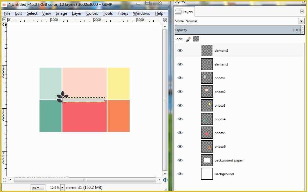Screen dimensions: 307x192
Task: Click the GIMP icon in the title bar
Action: (4, 4)
